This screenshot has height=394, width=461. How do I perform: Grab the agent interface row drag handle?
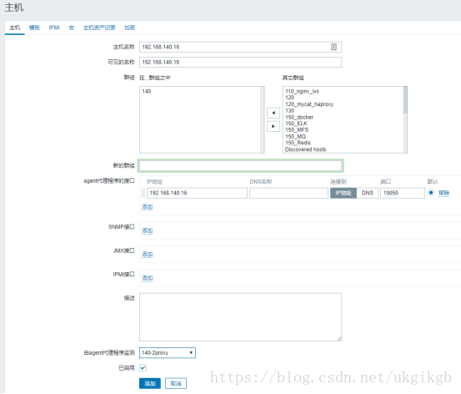pyautogui.click(x=143, y=193)
